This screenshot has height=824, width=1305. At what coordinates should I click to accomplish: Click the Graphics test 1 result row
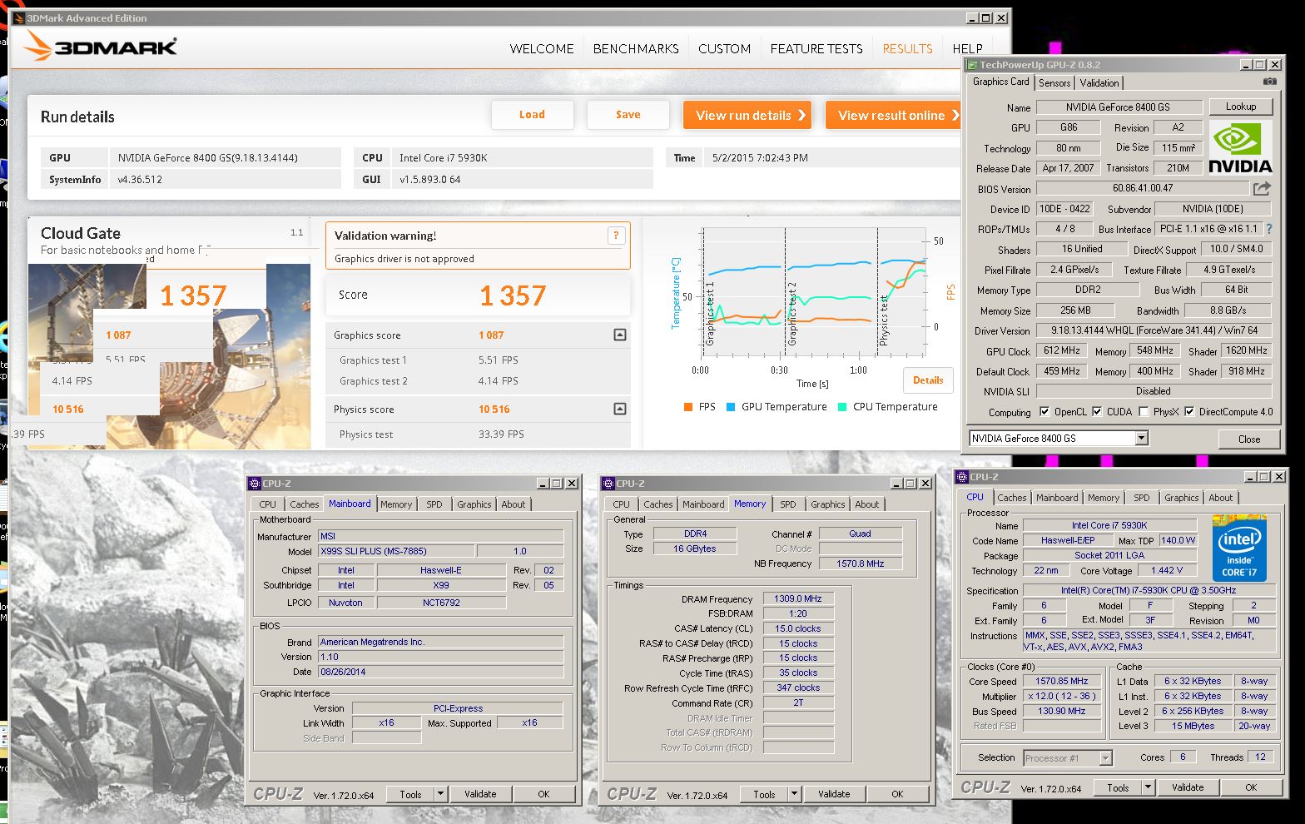click(x=477, y=360)
